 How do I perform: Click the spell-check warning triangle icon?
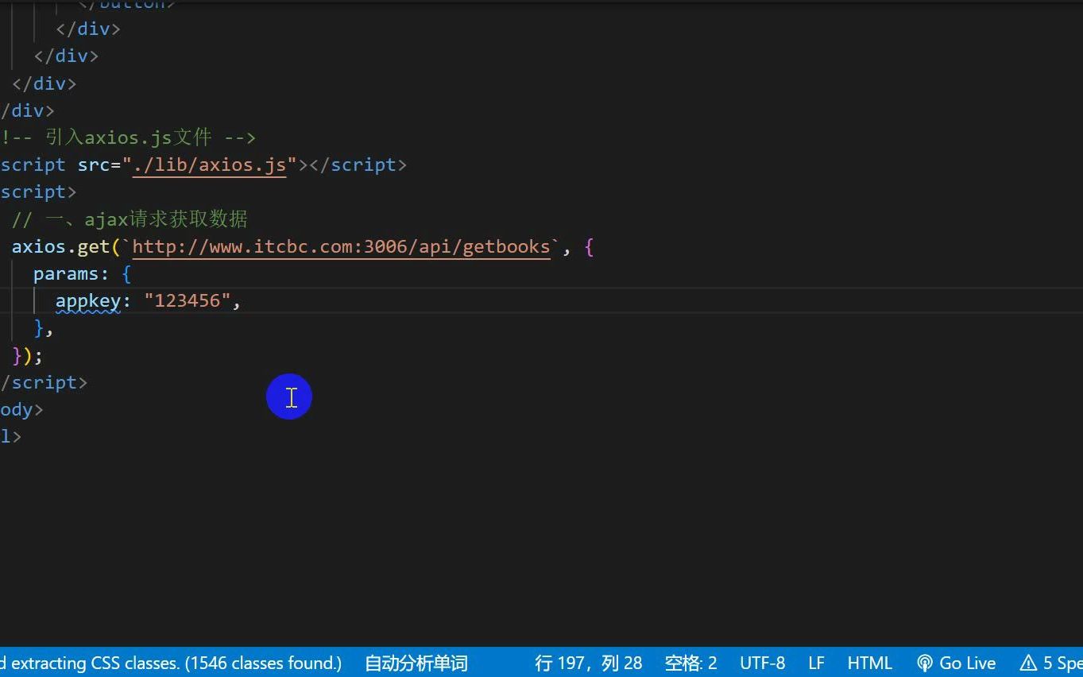pos(1029,663)
